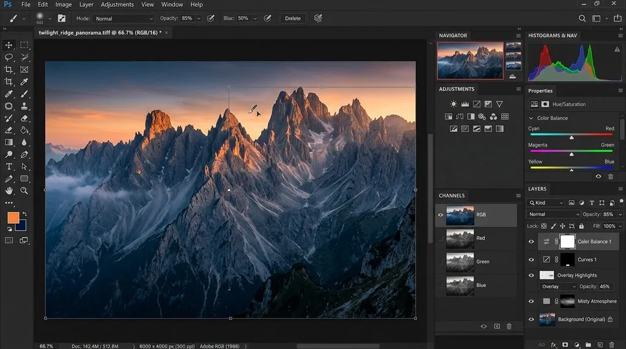Image resolution: width=626 pixels, height=349 pixels.
Task: Open the Adjustments menu
Action: pos(117,4)
